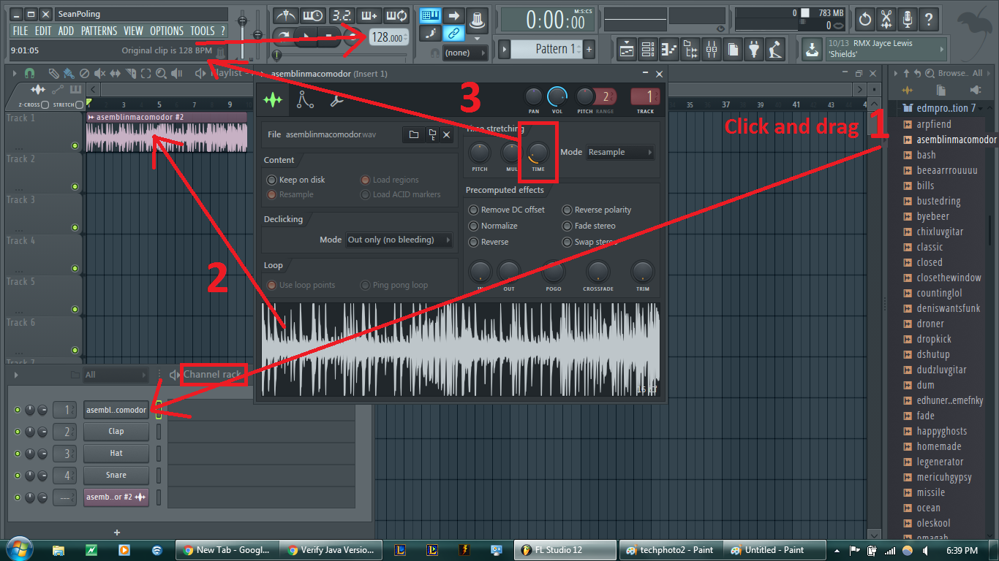Select the playlist magnet snap icon
The width and height of the screenshot is (999, 561).
29,73
